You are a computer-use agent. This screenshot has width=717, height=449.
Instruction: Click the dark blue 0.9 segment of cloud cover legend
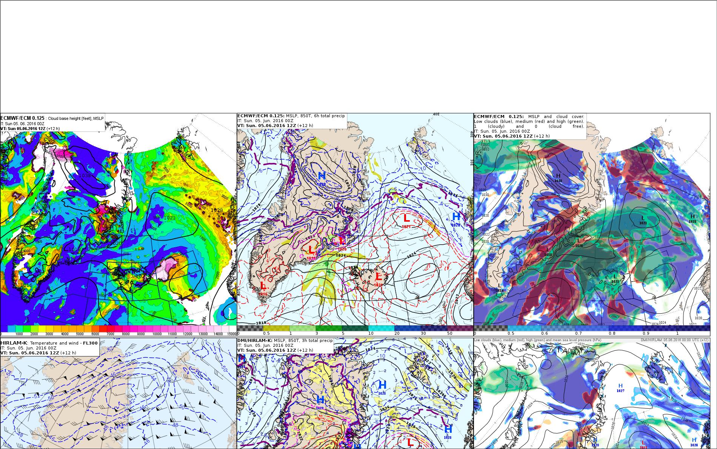coord(659,328)
